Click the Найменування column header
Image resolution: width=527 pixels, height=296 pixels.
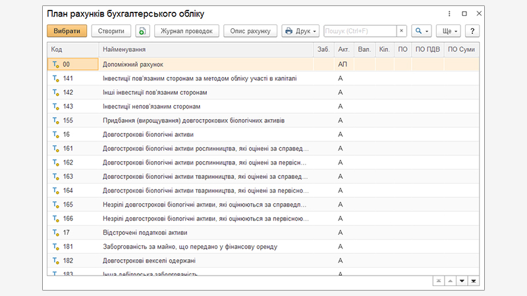click(x=206, y=49)
